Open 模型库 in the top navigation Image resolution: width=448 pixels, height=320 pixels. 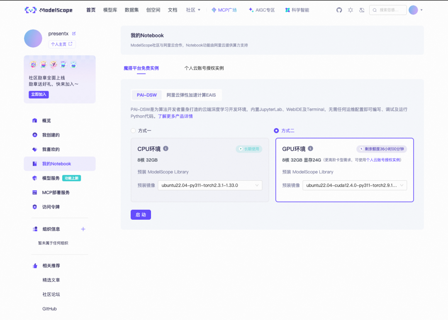pos(110,10)
